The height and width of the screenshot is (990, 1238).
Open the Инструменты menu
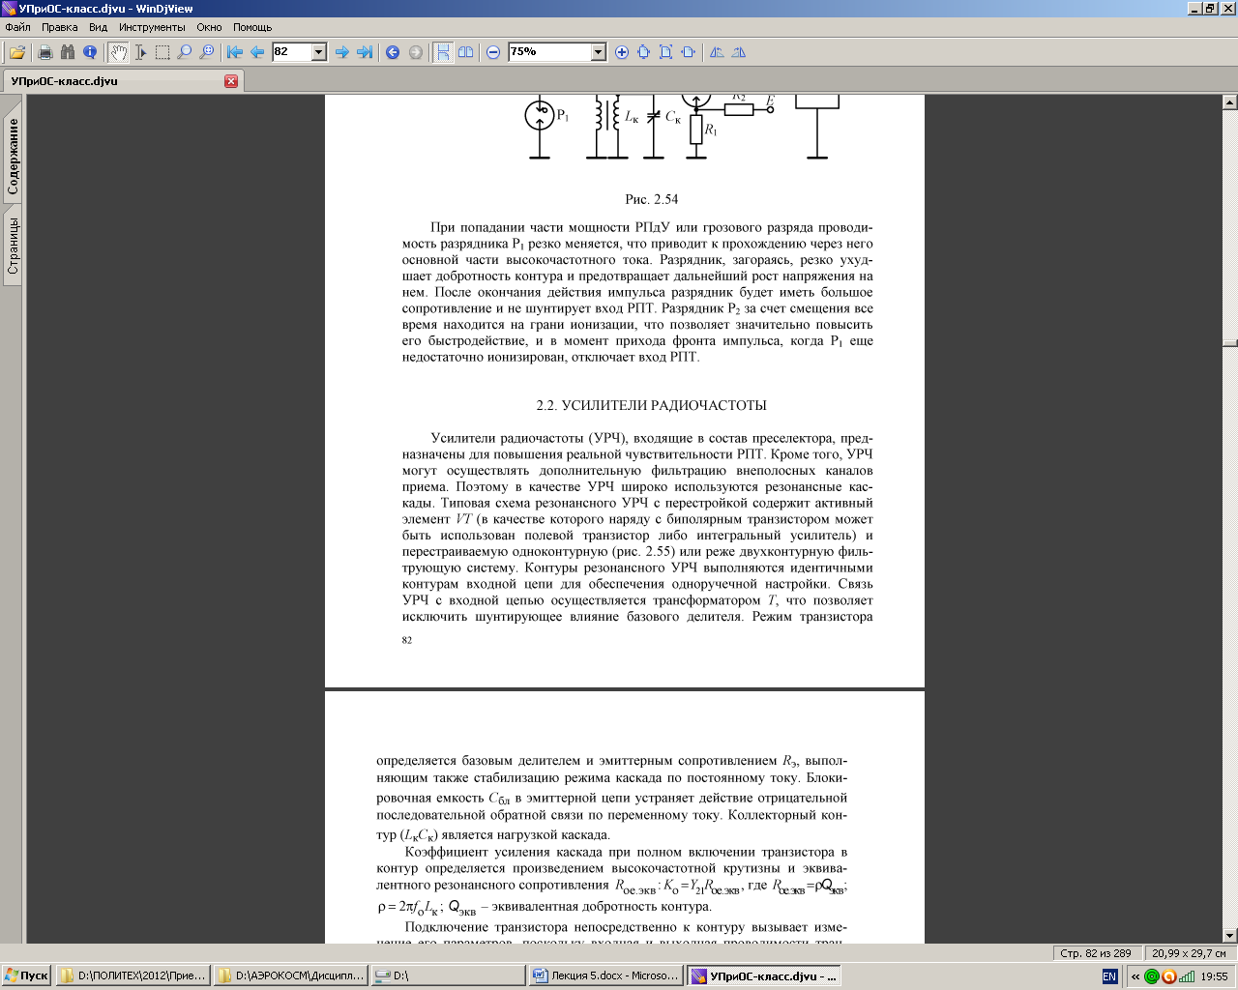(x=152, y=27)
